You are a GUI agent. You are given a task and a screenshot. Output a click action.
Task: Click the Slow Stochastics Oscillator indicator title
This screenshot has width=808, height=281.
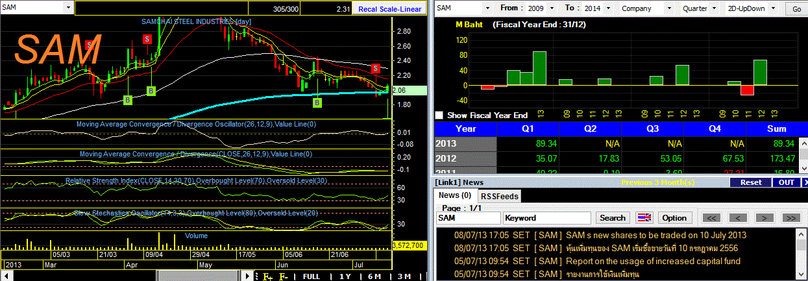pos(195,213)
